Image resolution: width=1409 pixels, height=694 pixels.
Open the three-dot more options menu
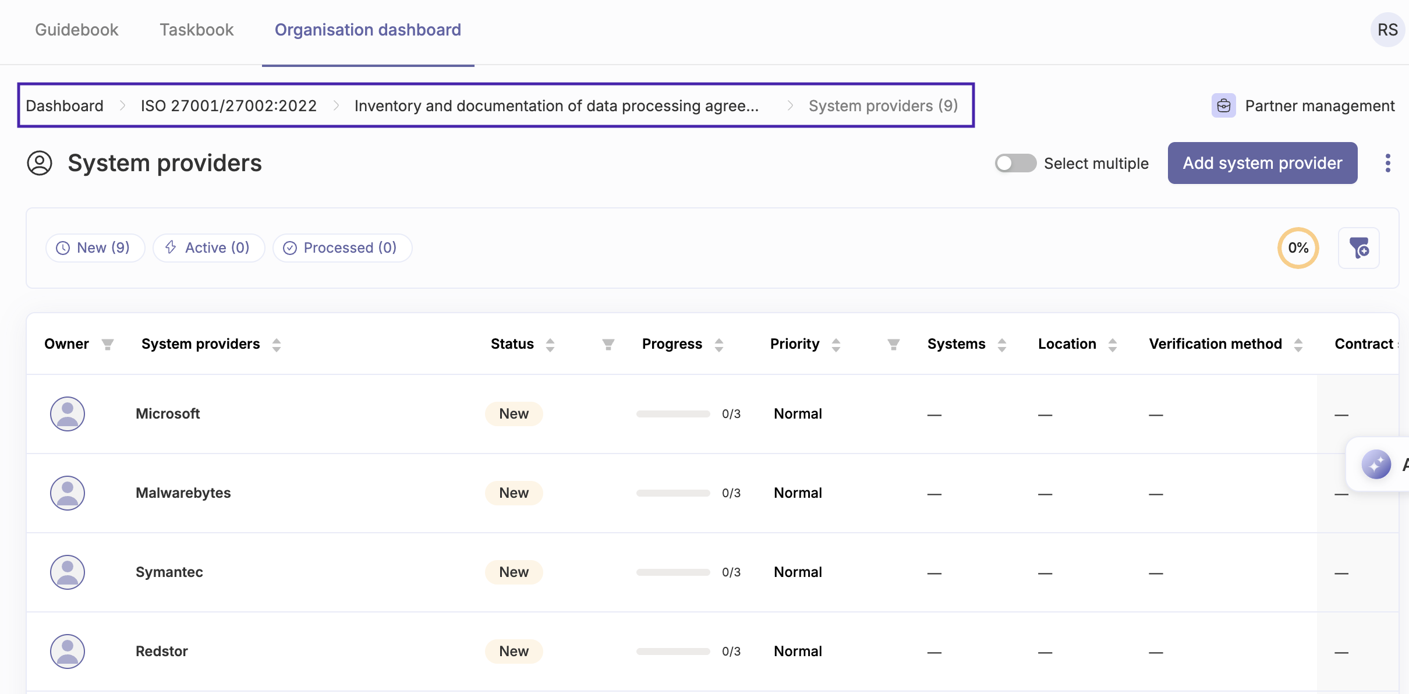1387,163
